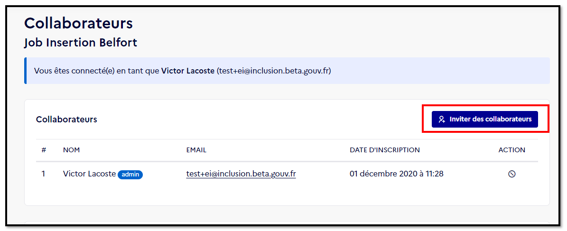Image resolution: width=567 pixels, height=231 pixels.
Task: Click the ACTION column header
Action: point(511,150)
